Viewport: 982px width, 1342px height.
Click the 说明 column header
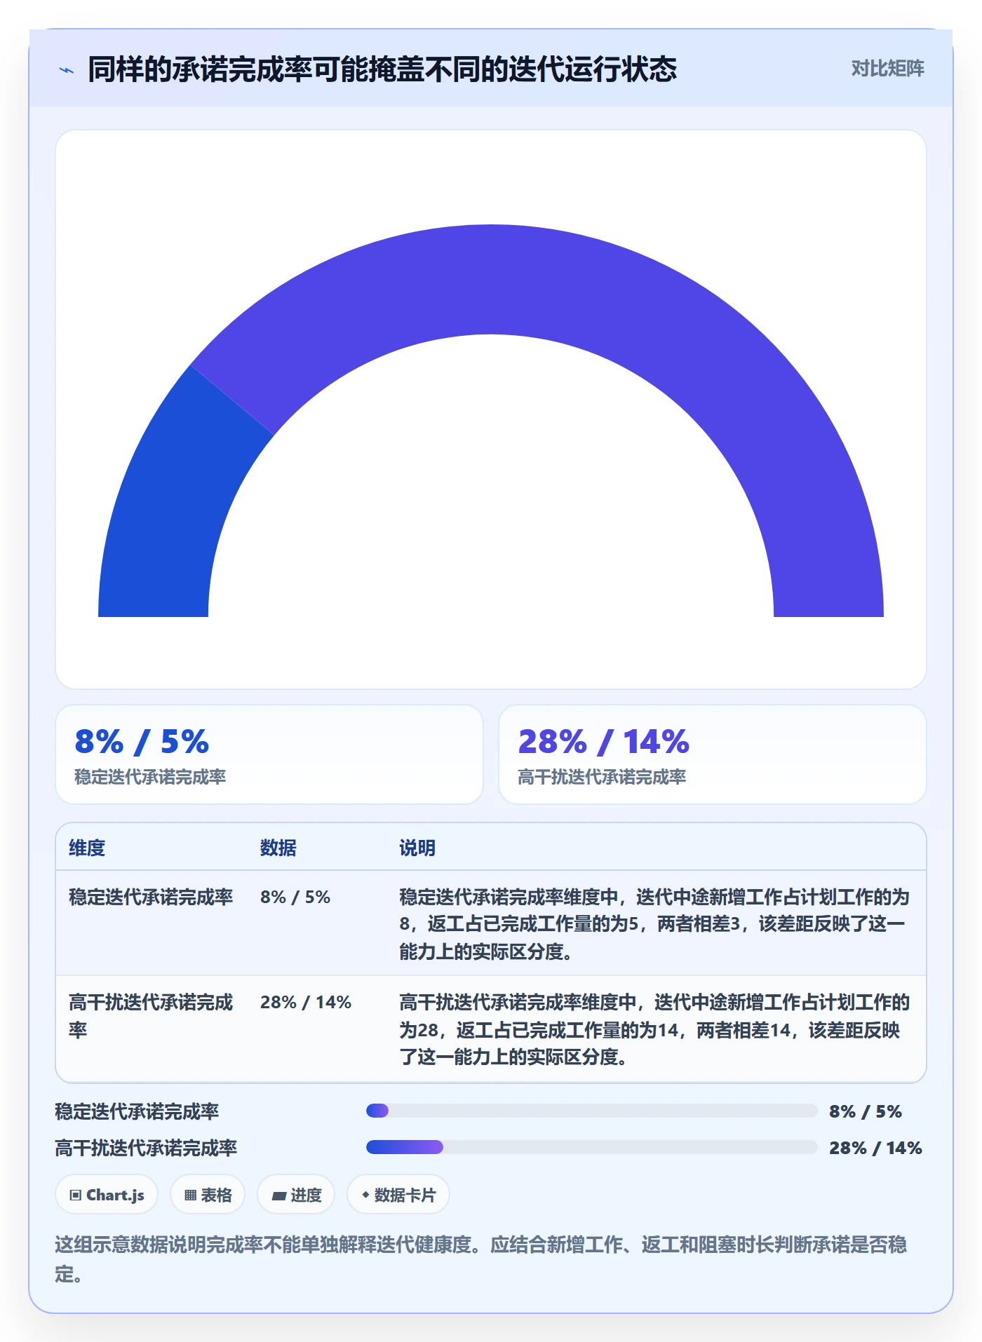click(x=417, y=848)
